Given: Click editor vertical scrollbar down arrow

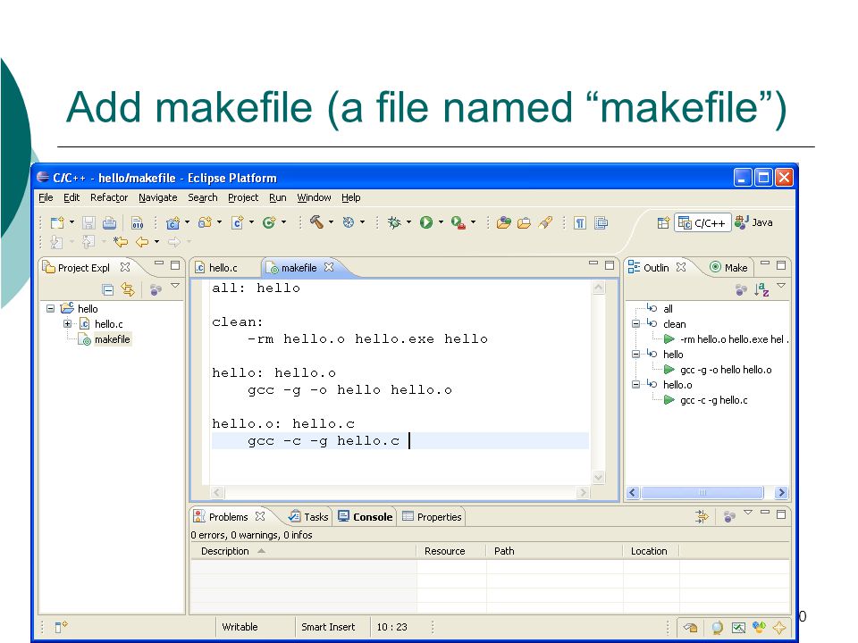Looking at the screenshot, I should [599, 477].
